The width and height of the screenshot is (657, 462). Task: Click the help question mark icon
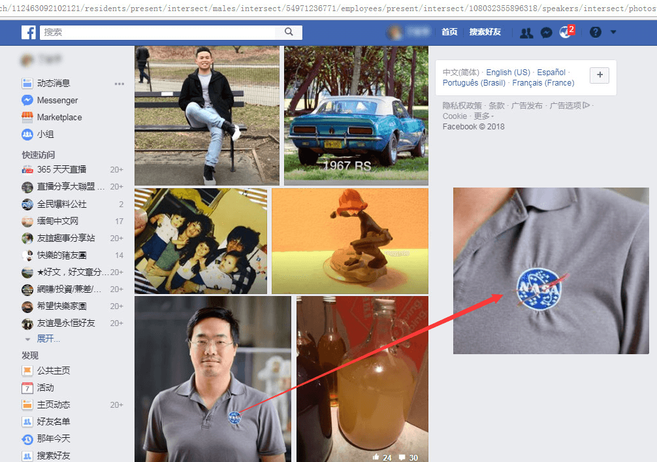tap(595, 32)
